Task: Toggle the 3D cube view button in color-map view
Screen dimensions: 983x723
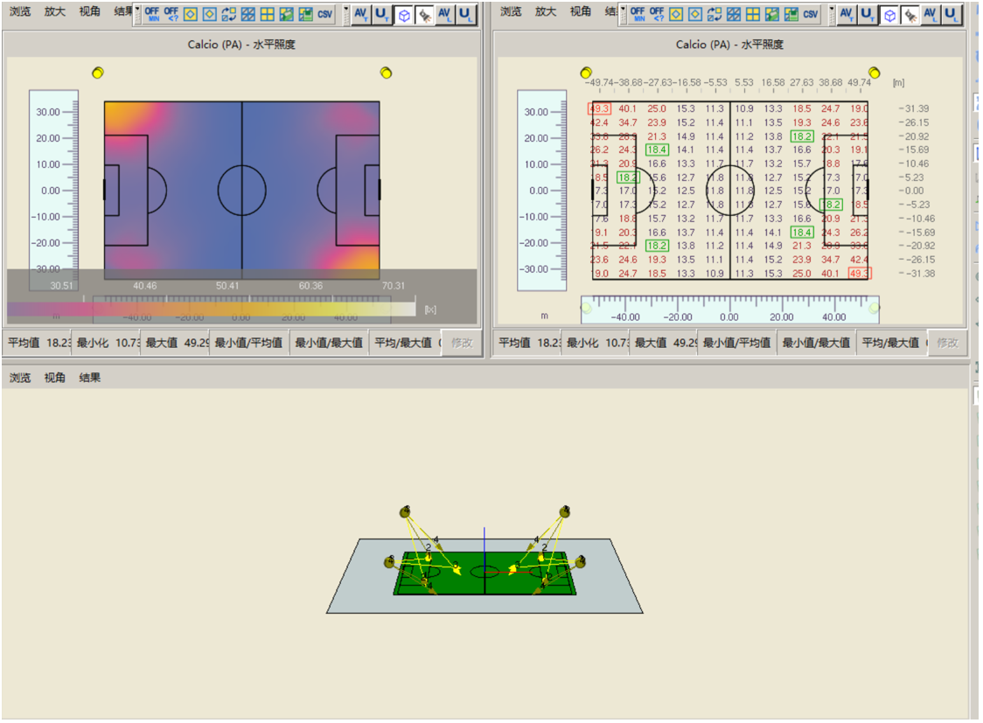Action: coord(404,15)
